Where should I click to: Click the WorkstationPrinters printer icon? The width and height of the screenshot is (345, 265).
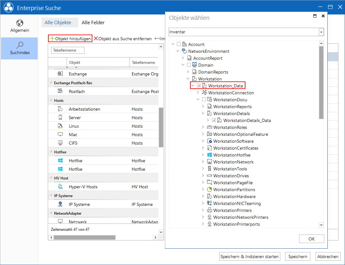click(210, 210)
